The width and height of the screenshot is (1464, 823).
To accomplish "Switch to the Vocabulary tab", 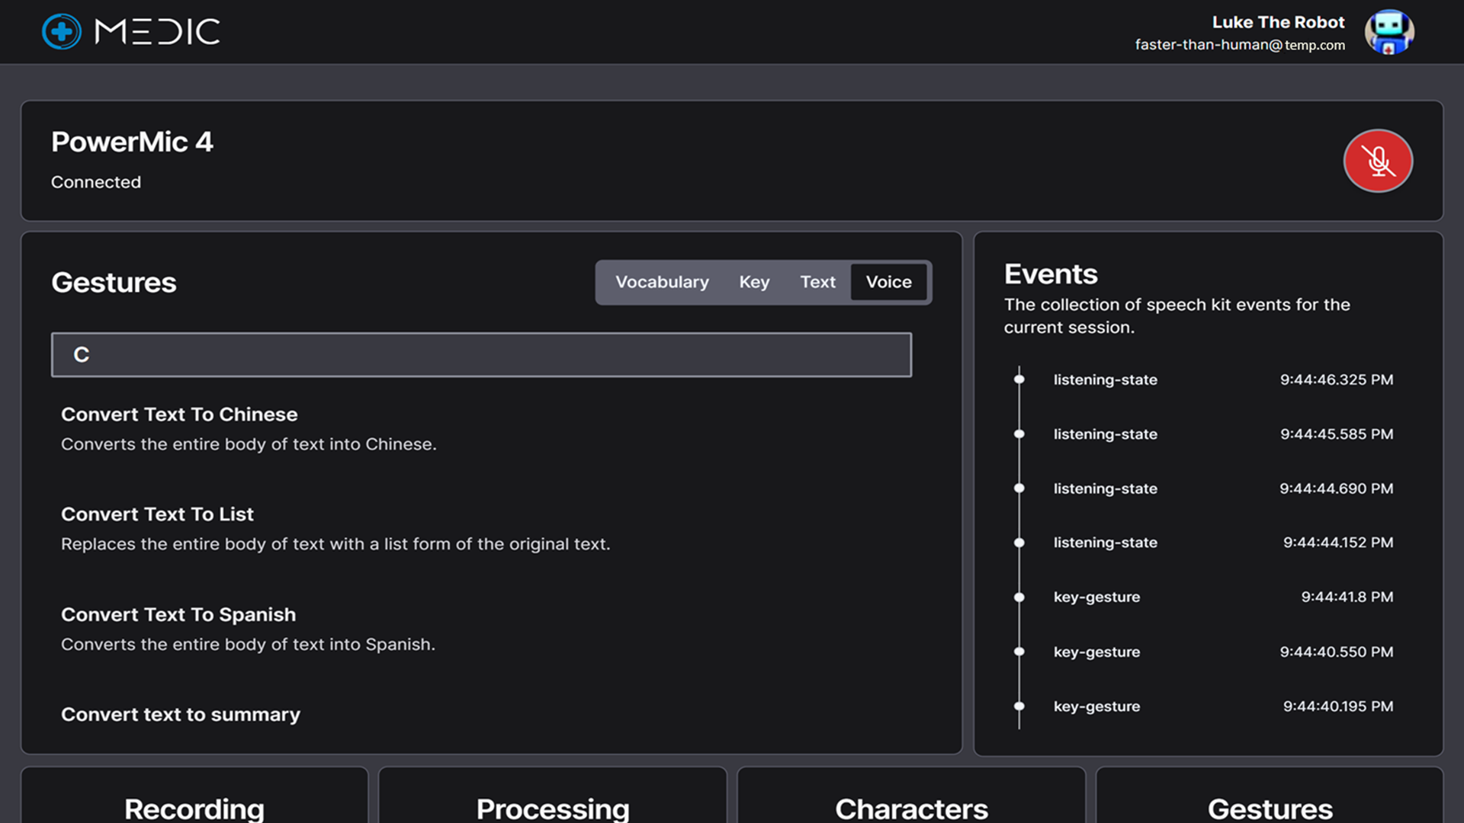I will pyautogui.click(x=662, y=282).
